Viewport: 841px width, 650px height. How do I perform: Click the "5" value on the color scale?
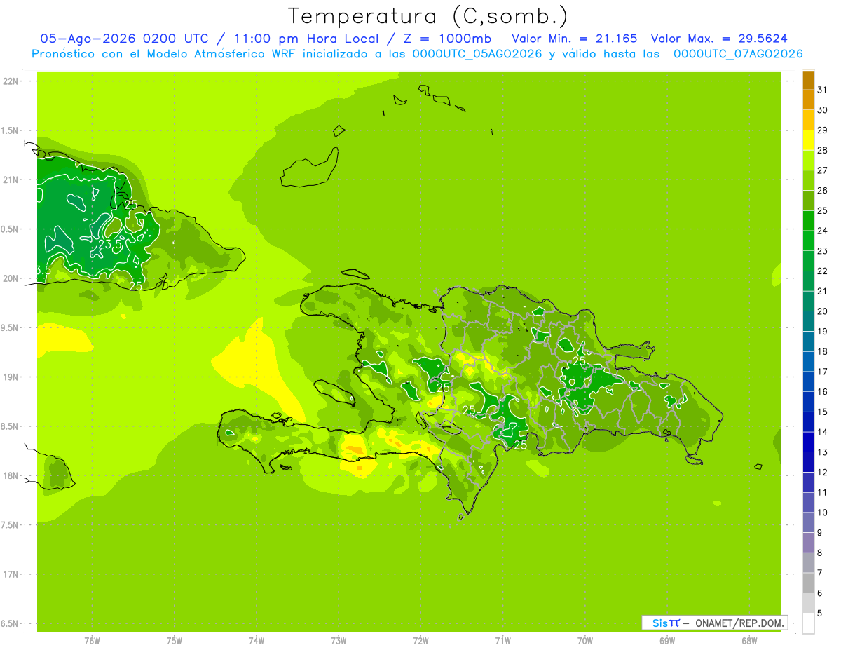pyautogui.click(x=820, y=614)
